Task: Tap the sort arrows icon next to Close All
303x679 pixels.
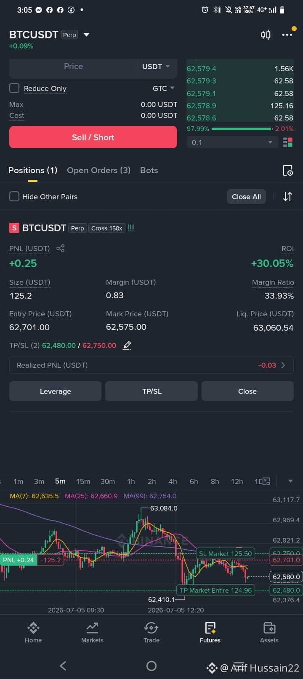Action: [287, 196]
